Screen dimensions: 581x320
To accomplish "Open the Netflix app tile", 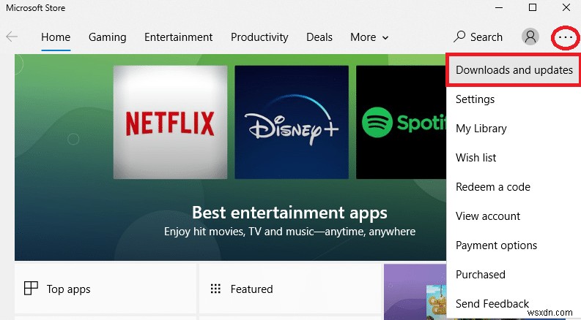I will (170, 122).
